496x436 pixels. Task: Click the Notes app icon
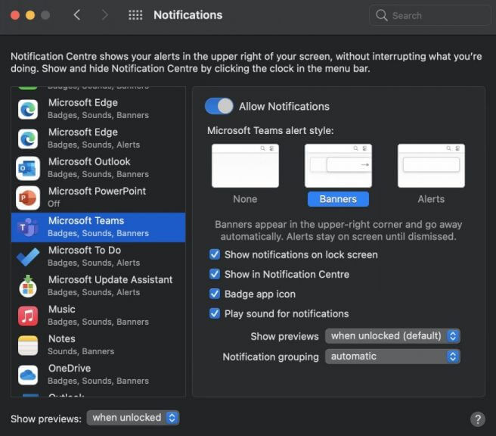coord(28,345)
